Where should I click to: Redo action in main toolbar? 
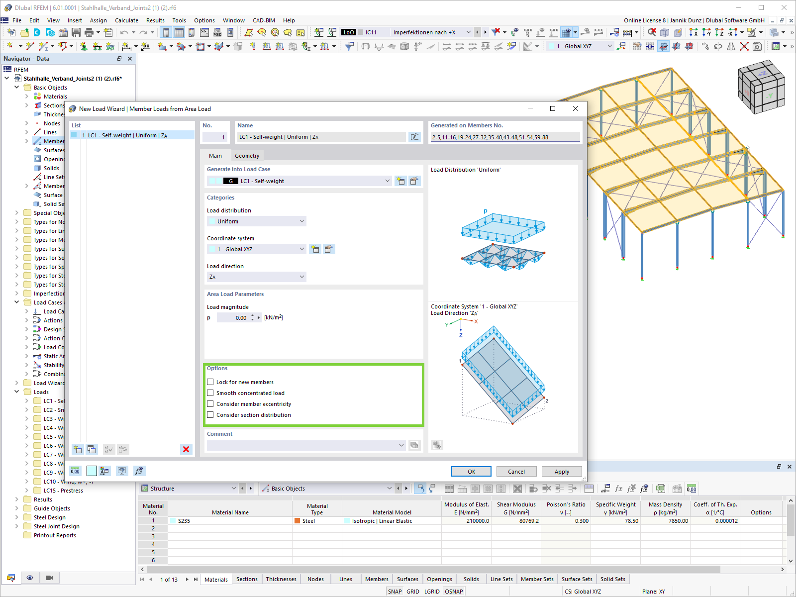(x=143, y=32)
